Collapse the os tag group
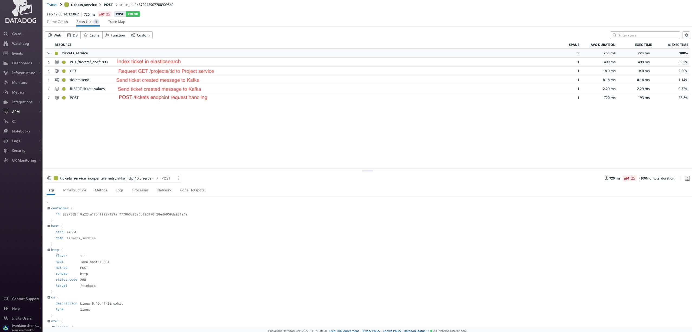The image size is (692, 332). (49, 297)
